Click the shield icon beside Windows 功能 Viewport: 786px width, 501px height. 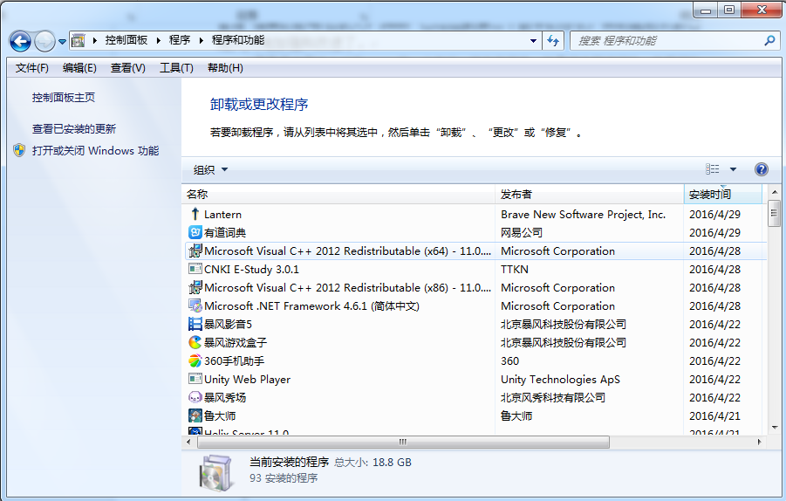(19, 150)
